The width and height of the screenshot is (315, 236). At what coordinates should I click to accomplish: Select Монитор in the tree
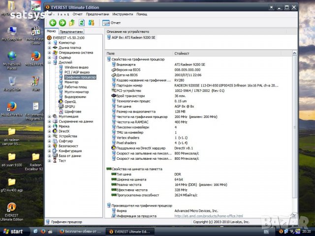(x=71, y=82)
